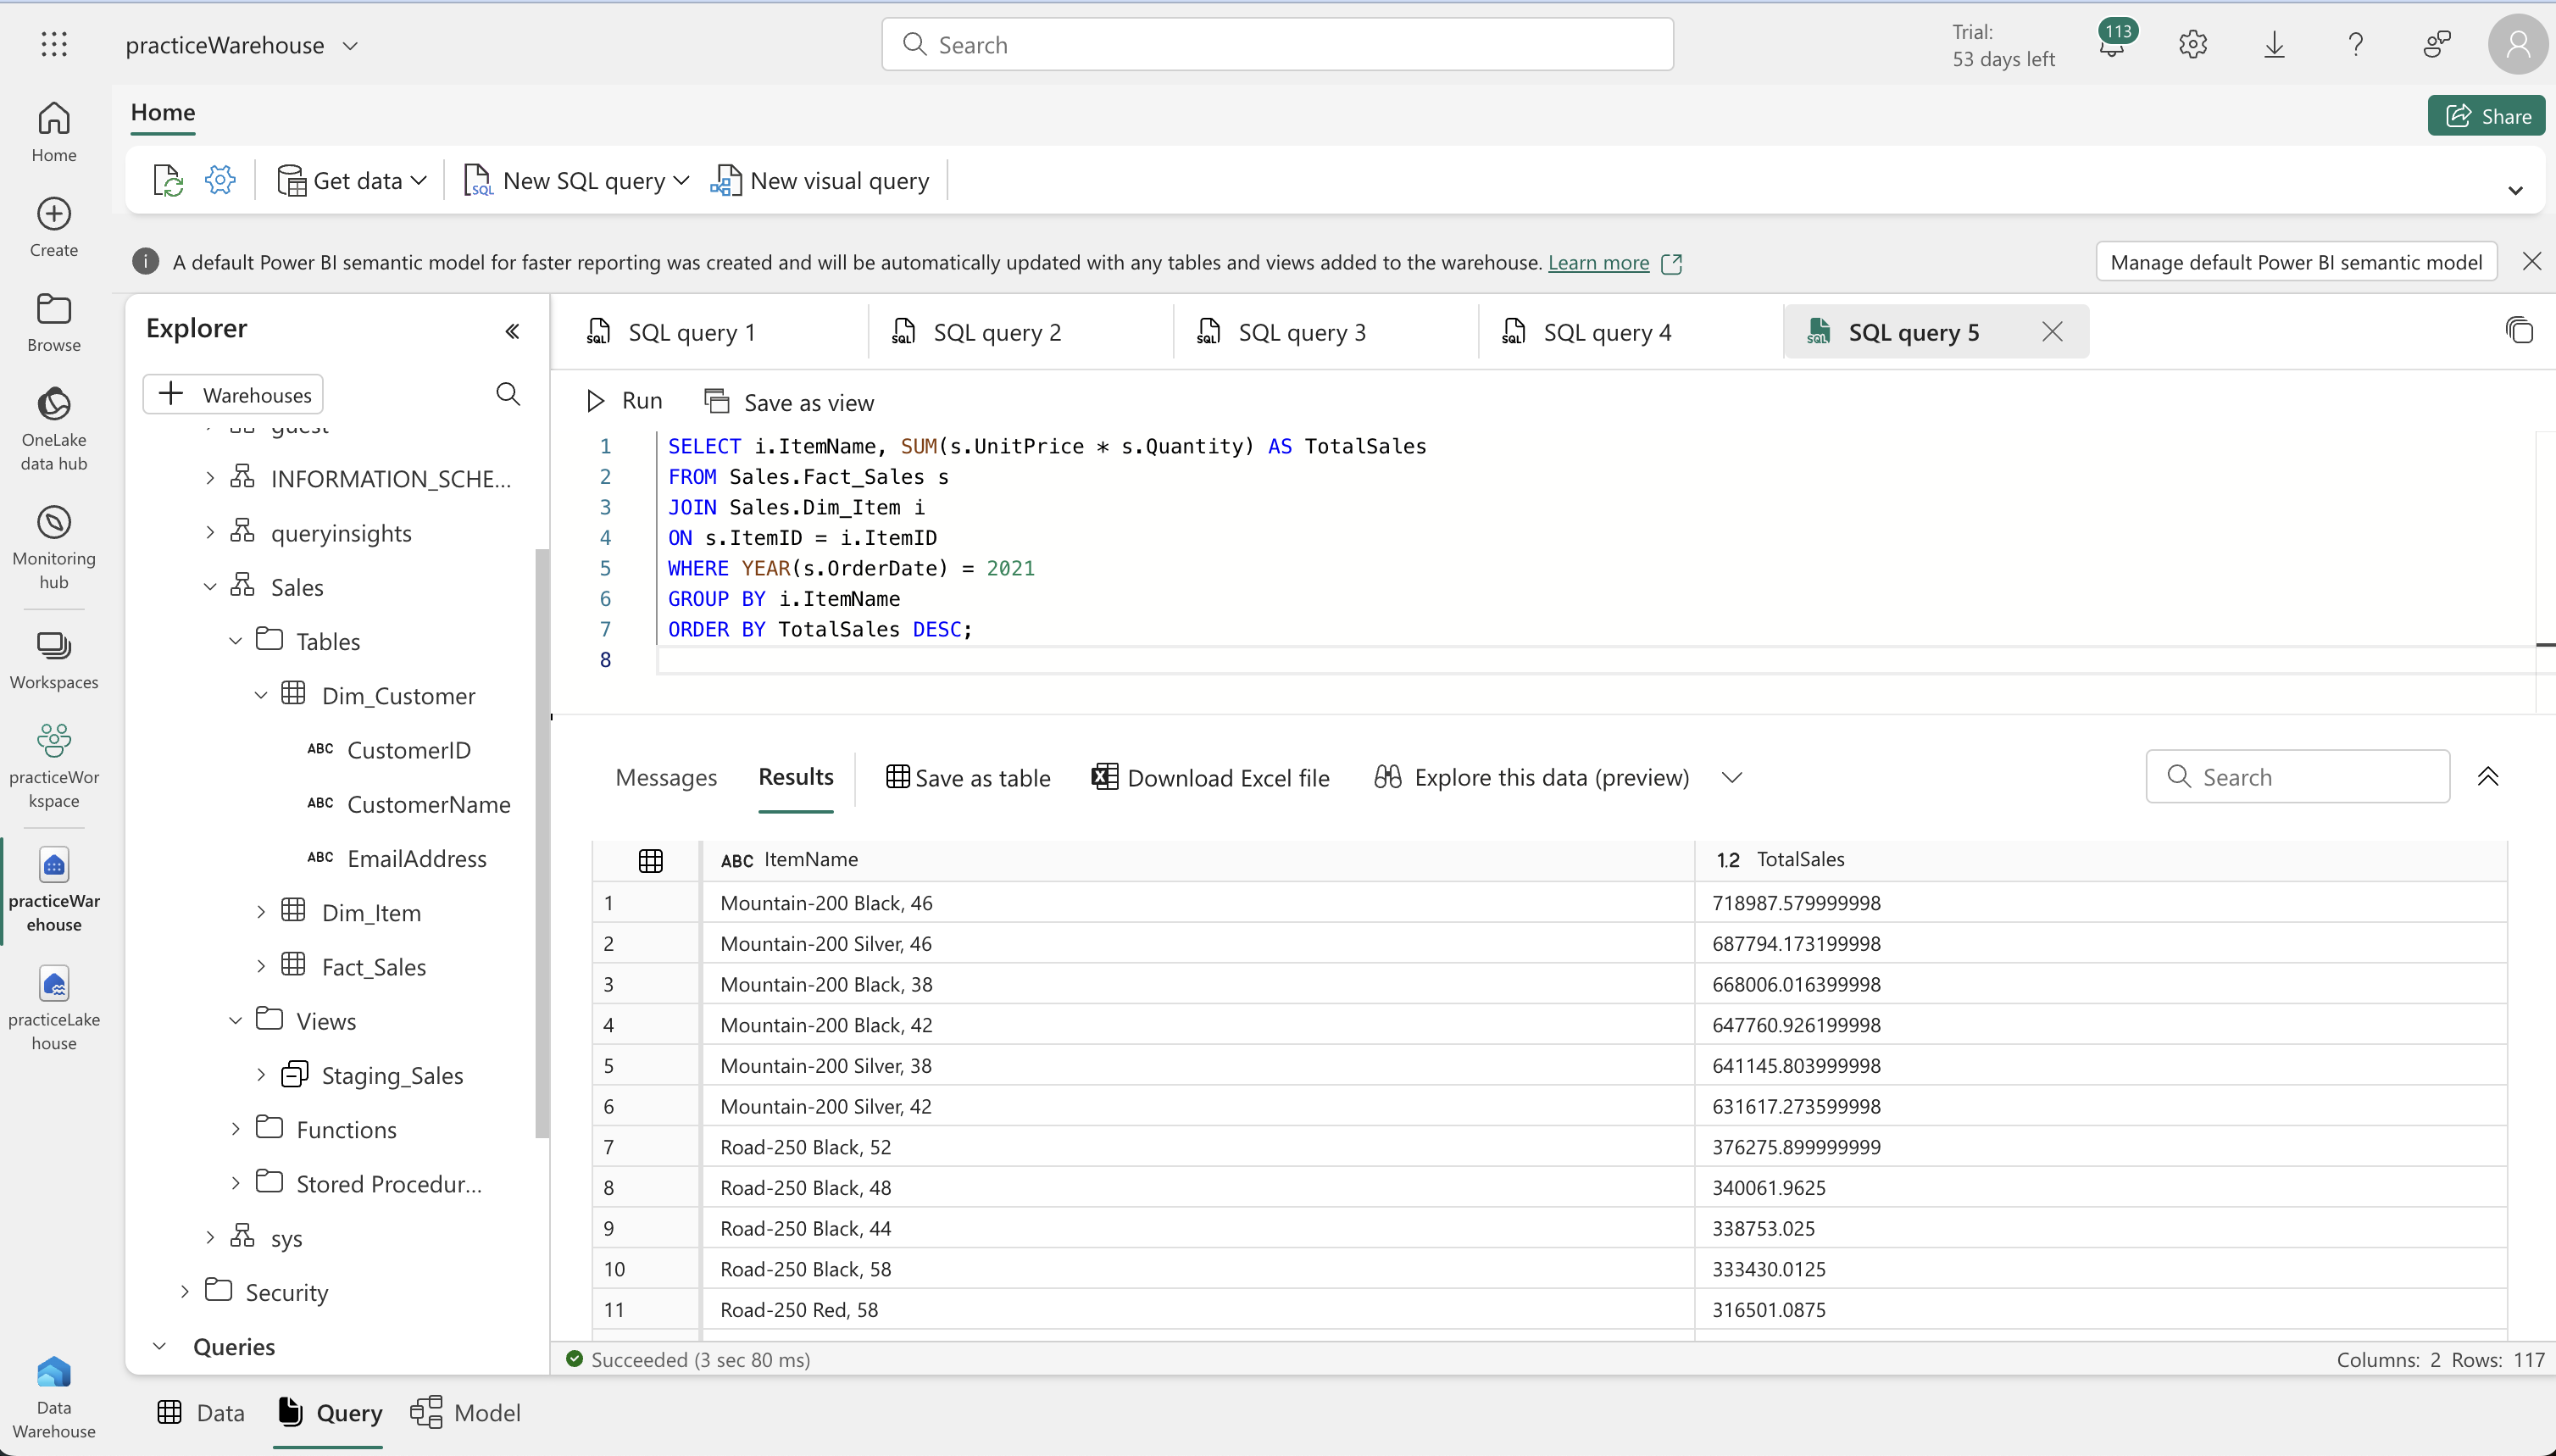Click the results grid corner table icon

(x=650, y=860)
